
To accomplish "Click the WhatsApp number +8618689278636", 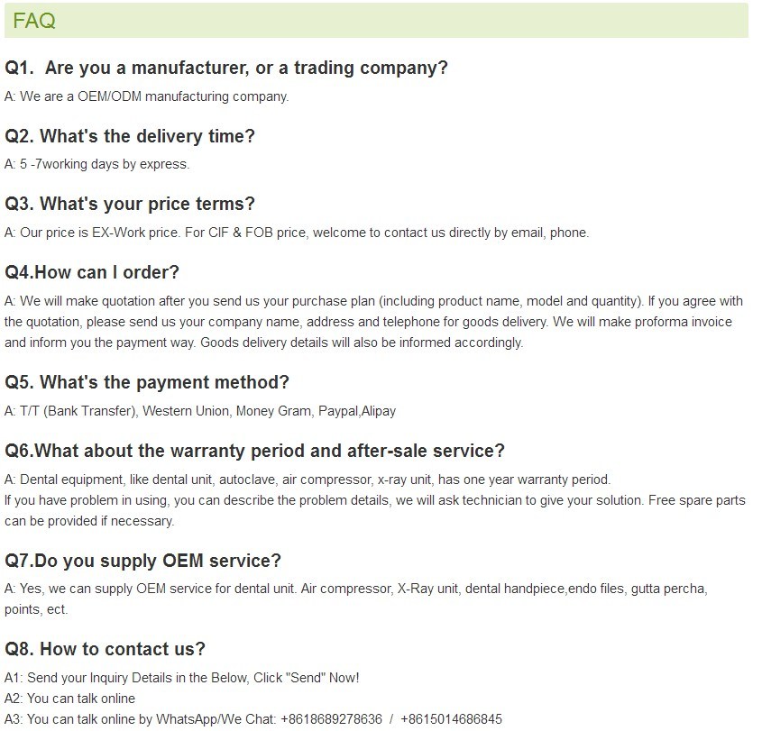I will (x=331, y=719).
